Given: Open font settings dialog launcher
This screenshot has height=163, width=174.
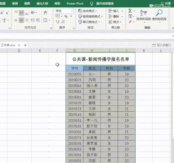Looking at the screenshot, I should (x=10, y=28).
